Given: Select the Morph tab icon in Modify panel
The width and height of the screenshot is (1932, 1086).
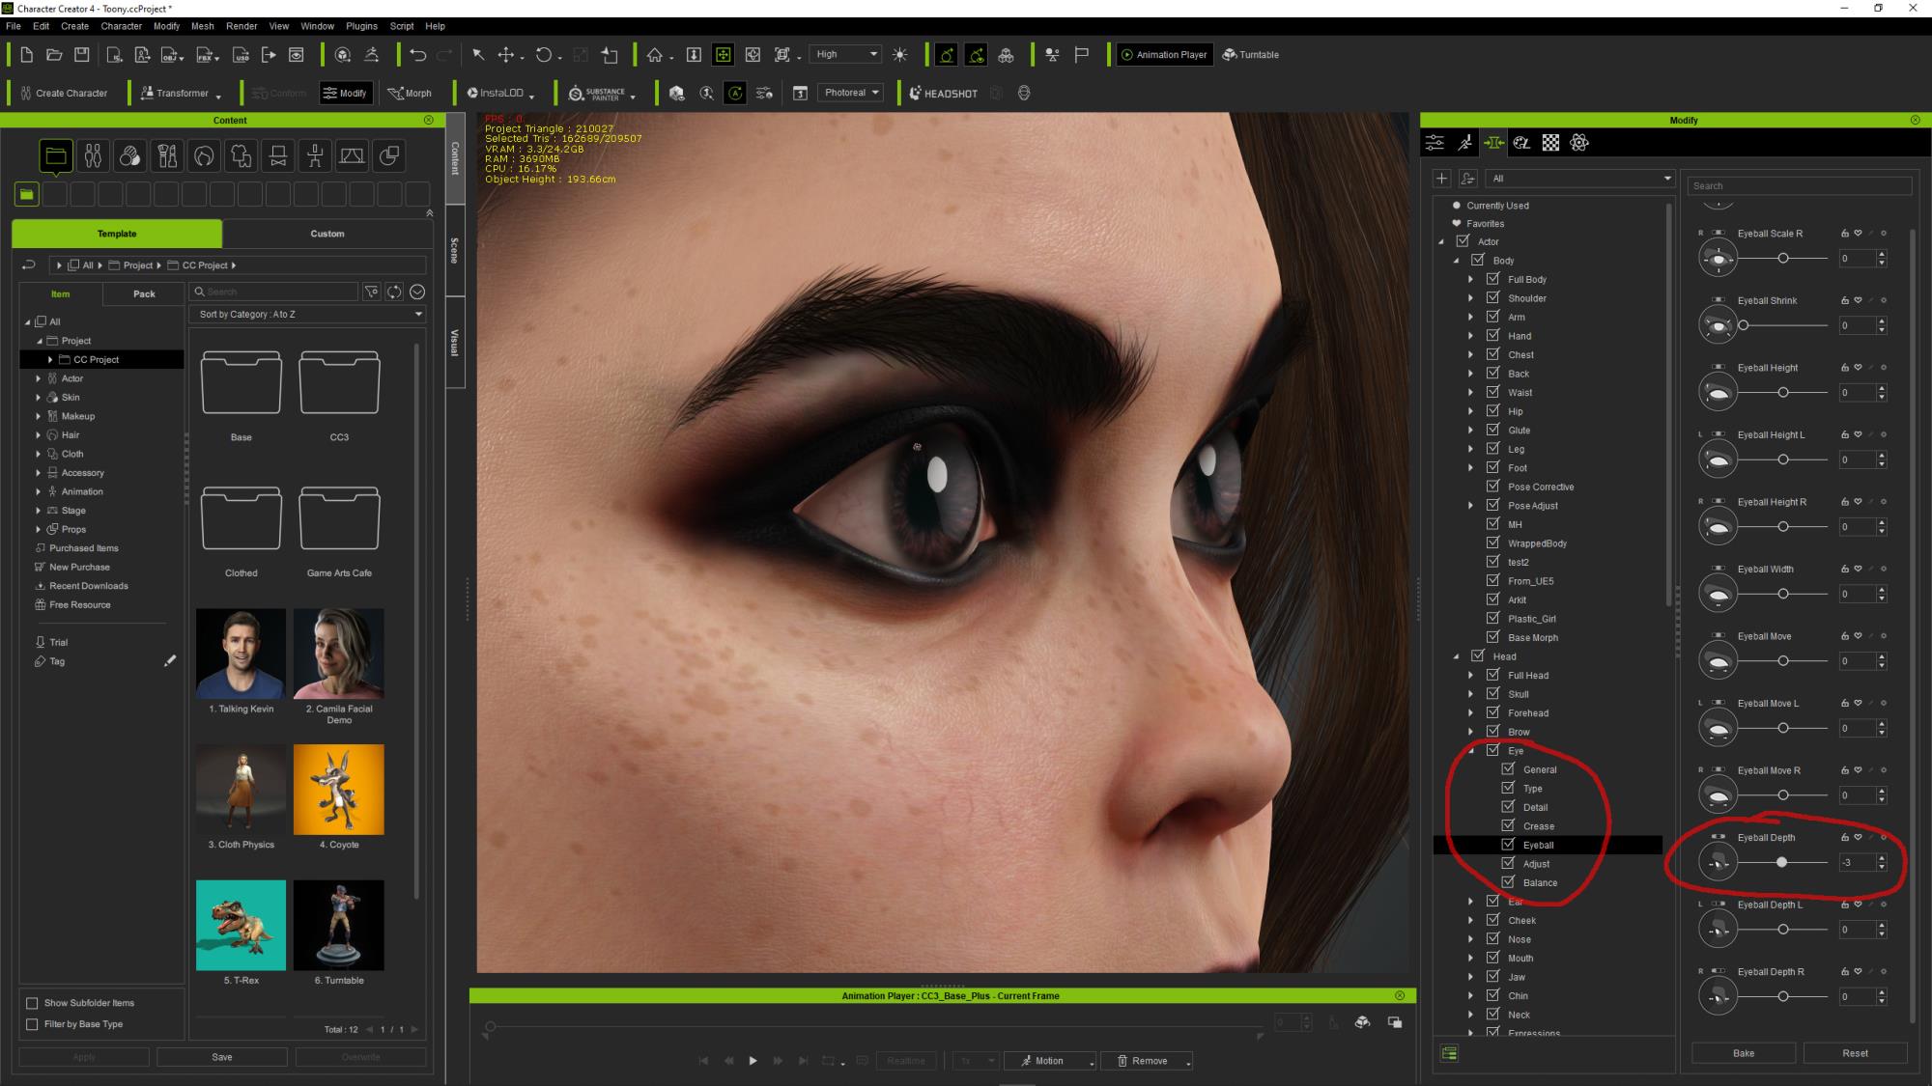Looking at the screenshot, I should tap(1493, 143).
